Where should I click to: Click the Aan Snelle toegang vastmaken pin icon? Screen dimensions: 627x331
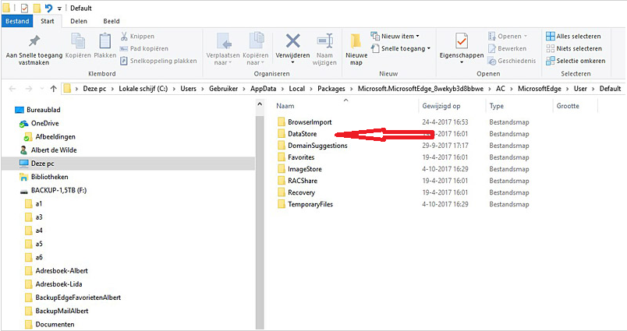point(34,41)
